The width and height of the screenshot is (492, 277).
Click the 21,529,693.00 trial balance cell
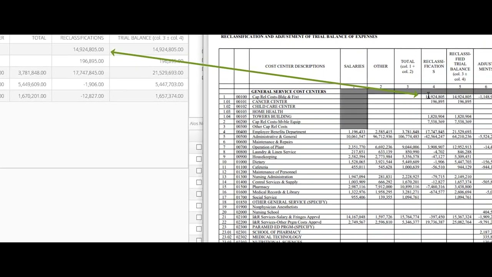[168, 72]
